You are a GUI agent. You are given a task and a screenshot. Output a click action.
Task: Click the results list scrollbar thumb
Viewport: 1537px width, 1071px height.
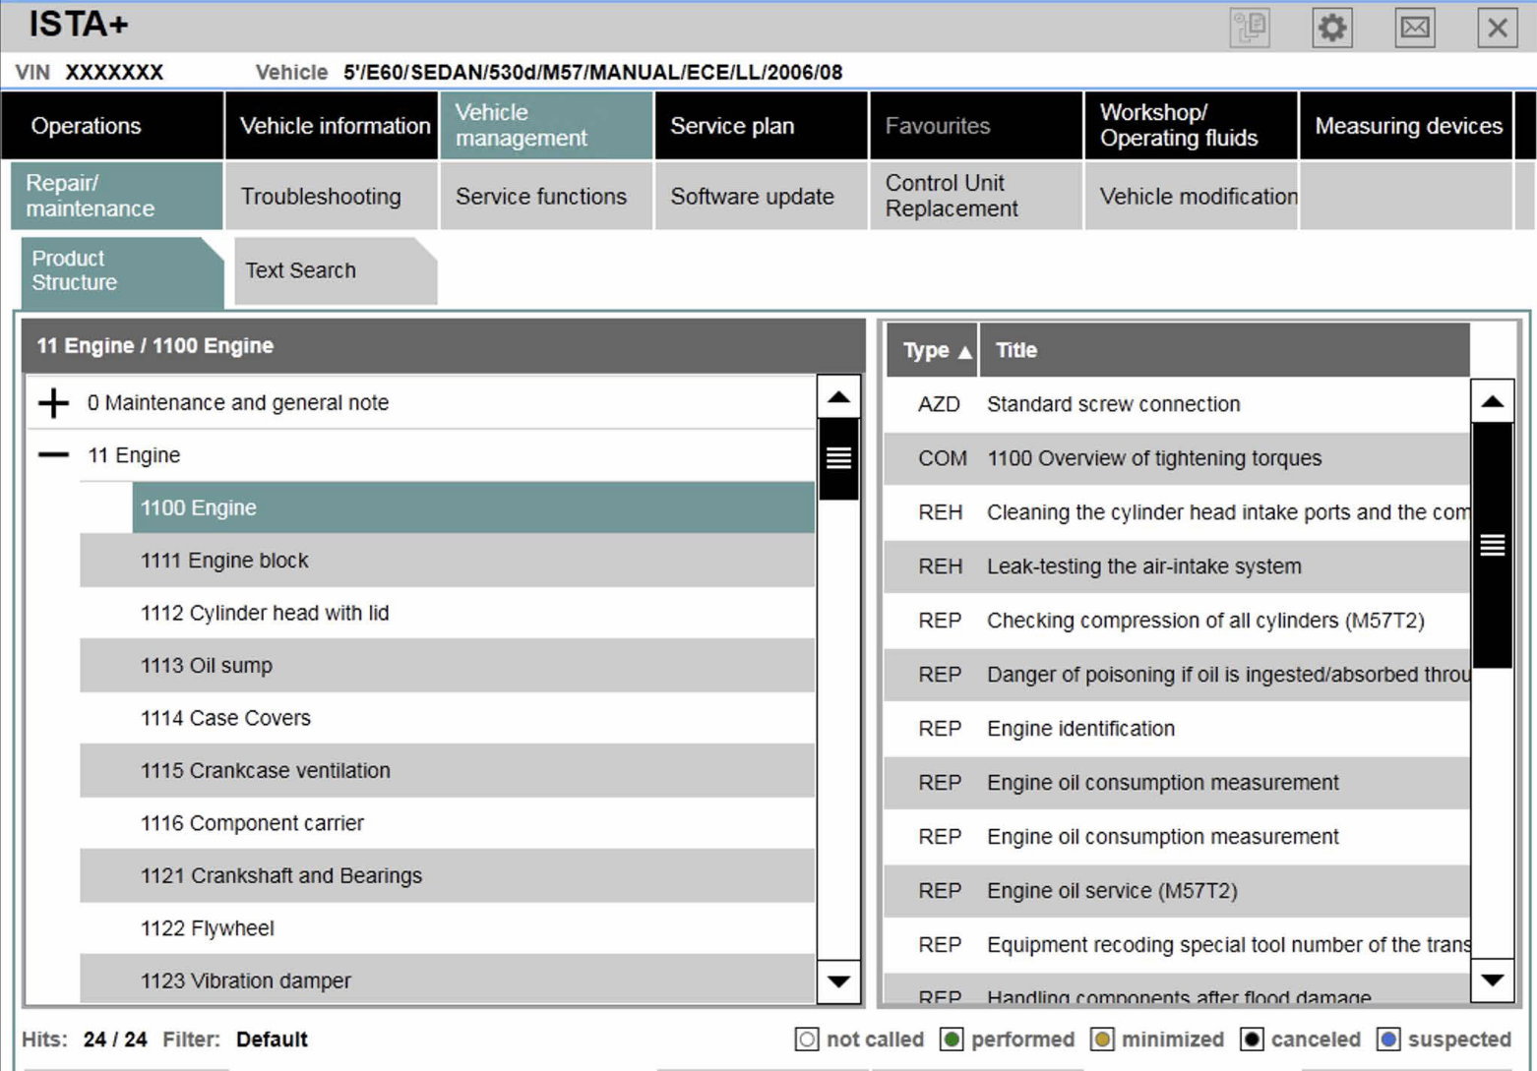pos(1493,546)
